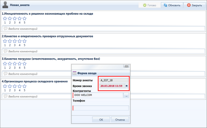This screenshot has height=128, width=207.
Task: Open the calendar picker for Время звонка
Action: click(127, 86)
